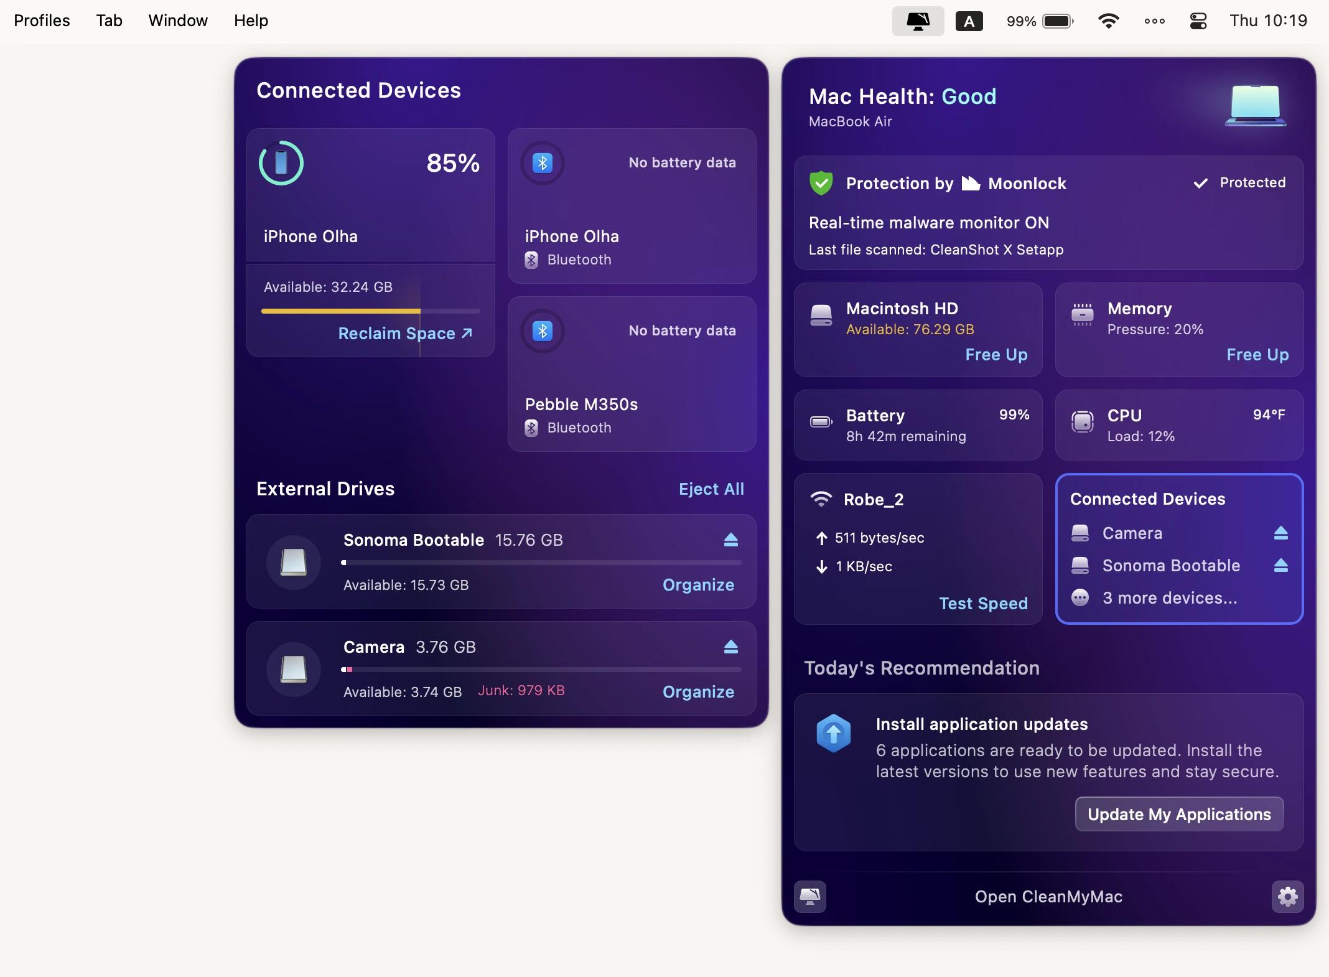Open the CPU Load 12% tile
Screen dimensions: 1329x977
click(x=1179, y=425)
